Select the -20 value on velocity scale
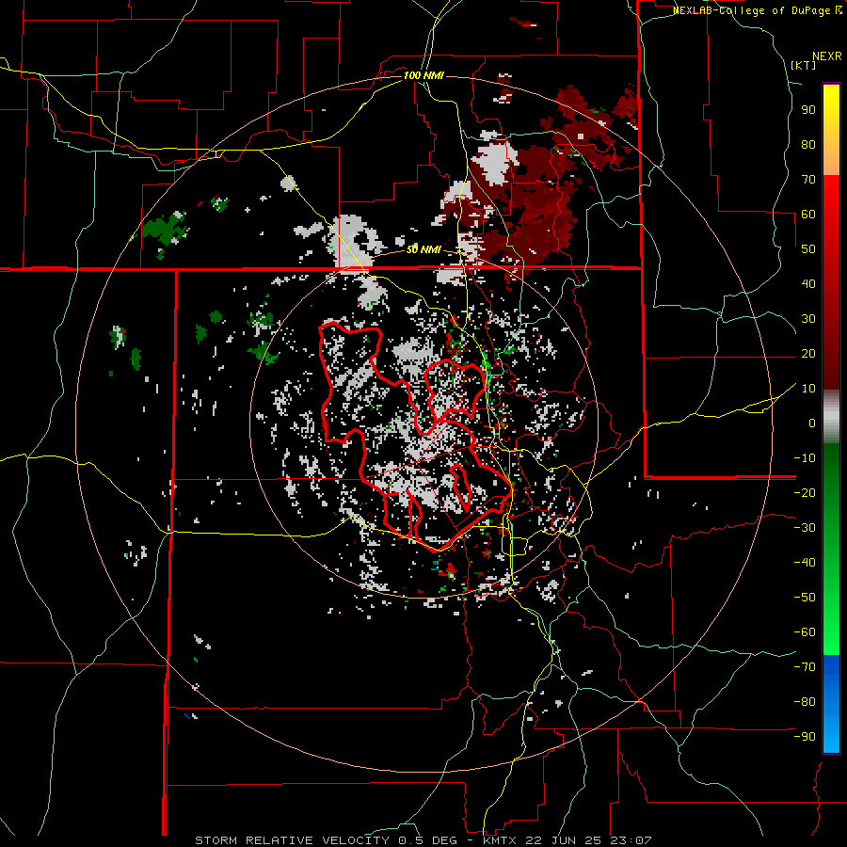 point(805,492)
